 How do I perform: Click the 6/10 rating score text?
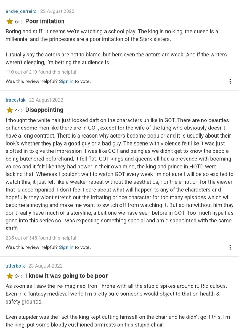click(x=19, y=22)
